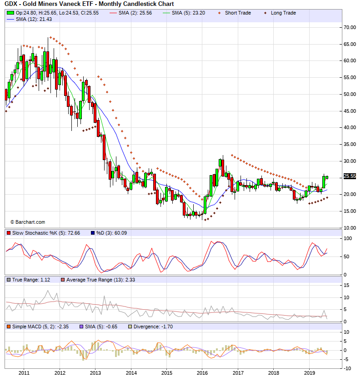
Task: Click the 20.00 price axis label
Action: pyautogui.click(x=350, y=195)
